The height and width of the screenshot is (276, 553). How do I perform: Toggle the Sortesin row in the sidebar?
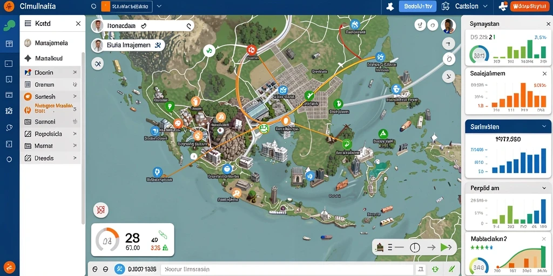click(x=50, y=97)
